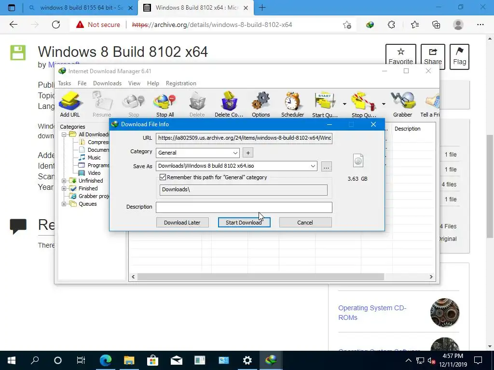Select the Video category in tree

(94, 173)
